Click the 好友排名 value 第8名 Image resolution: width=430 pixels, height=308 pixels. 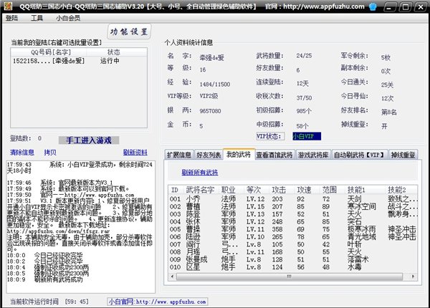(389, 112)
